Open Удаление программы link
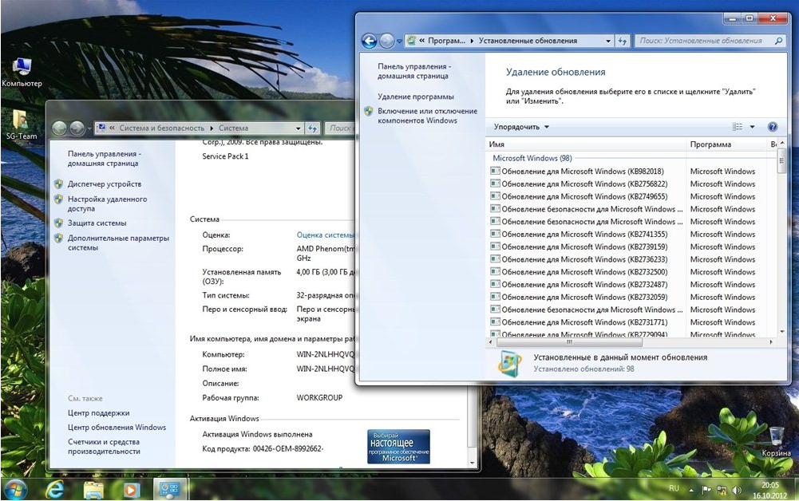The height and width of the screenshot is (501, 799). (x=415, y=97)
